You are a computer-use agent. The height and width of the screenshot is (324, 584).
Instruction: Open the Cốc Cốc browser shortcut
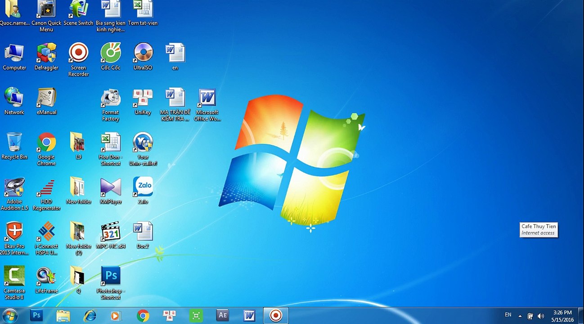point(111,57)
